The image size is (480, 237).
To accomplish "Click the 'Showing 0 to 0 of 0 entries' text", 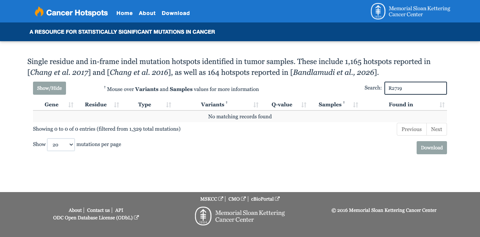I will tap(106, 129).
